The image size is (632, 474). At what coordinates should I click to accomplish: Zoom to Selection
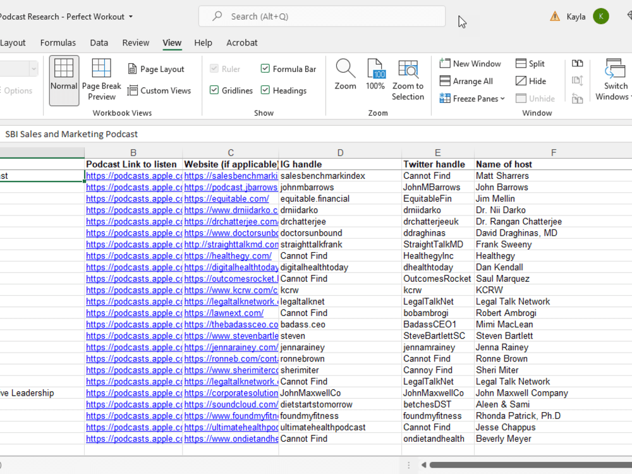pyautogui.click(x=408, y=80)
